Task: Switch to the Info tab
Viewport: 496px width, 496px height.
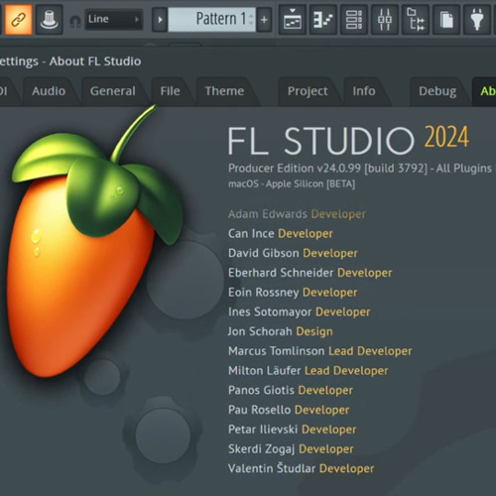Action: (364, 91)
